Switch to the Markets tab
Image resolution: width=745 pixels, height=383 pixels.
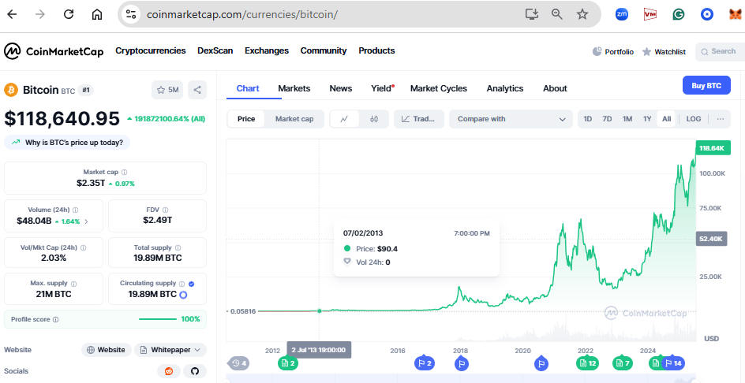tap(294, 88)
